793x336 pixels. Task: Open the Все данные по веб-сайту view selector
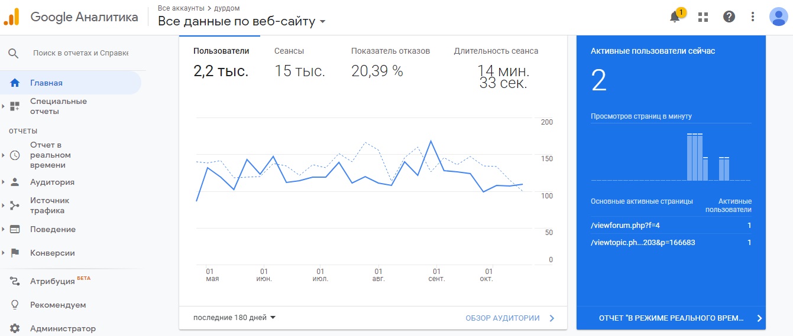pyautogui.click(x=242, y=22)
